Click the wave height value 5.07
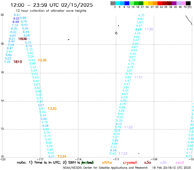This screenshot has width=194, height=170. coord(136,40)
